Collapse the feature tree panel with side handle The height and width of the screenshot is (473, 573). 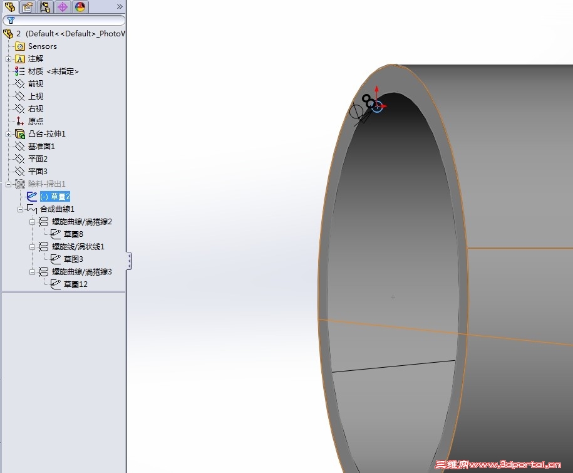(x=129, y=261)
